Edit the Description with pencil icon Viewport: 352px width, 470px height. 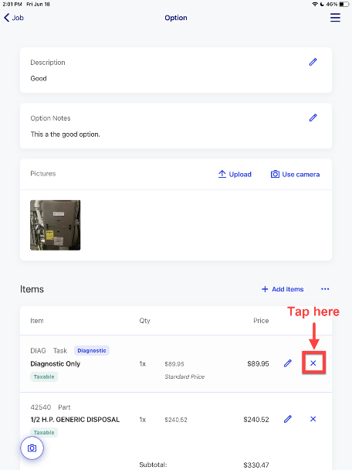pos(313,62)
